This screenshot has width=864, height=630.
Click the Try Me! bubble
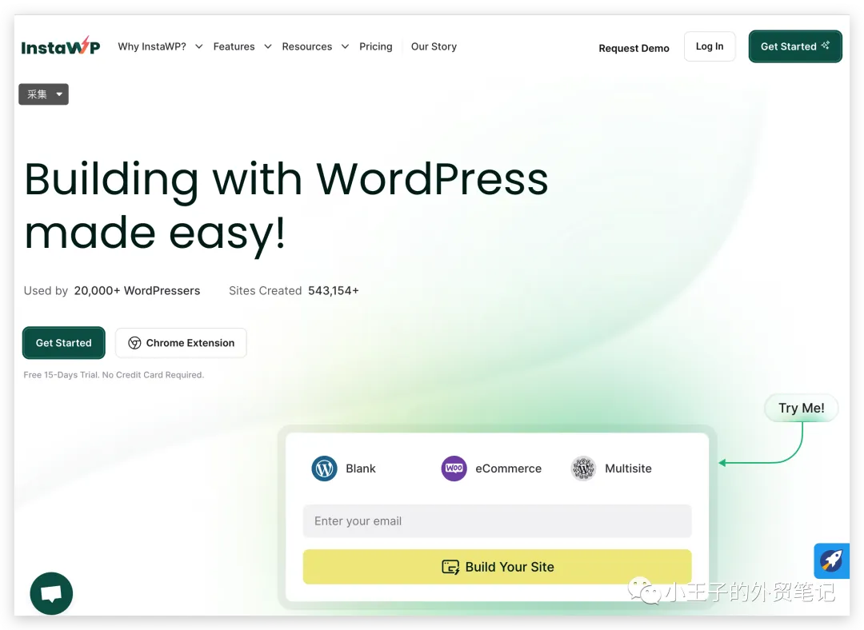[801, 408]
